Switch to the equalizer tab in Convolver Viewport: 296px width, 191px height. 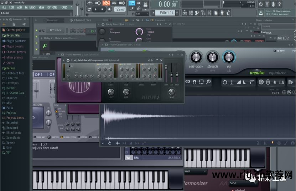coord(277,73)
